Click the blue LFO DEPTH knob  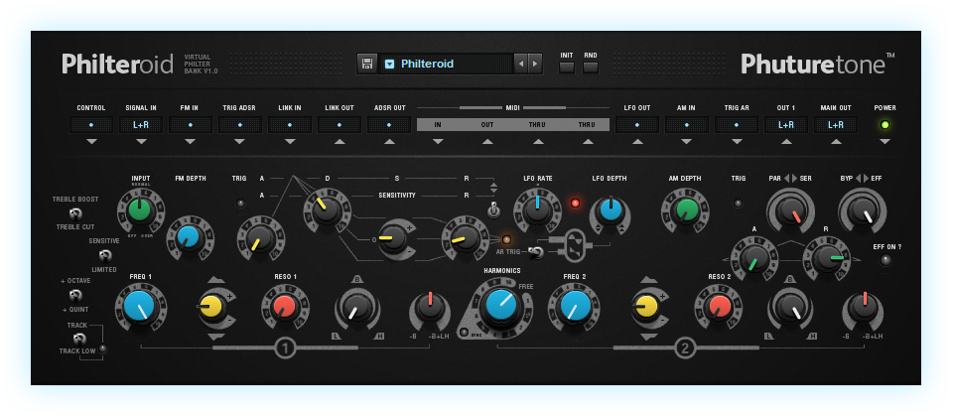611,210
